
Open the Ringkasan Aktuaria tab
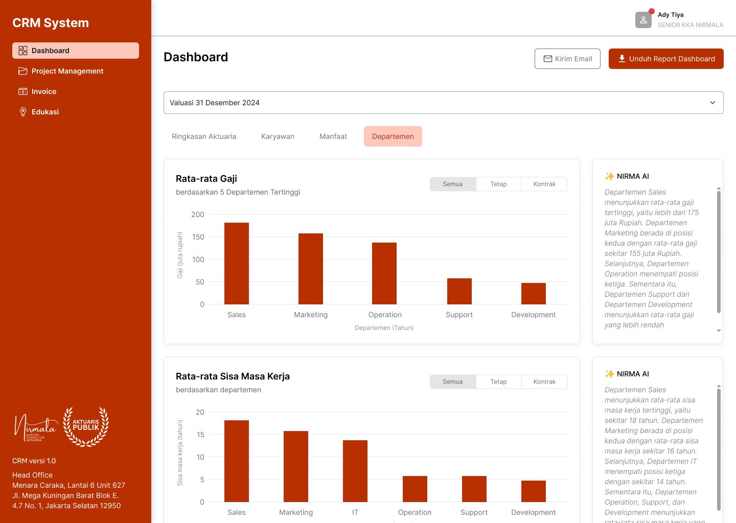point(203,136)
